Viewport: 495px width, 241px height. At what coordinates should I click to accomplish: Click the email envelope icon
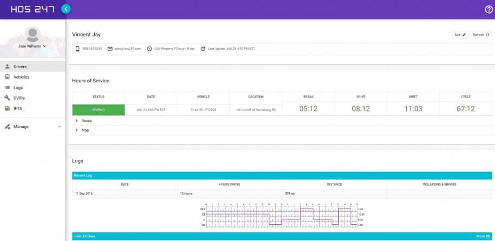[110, 49]
